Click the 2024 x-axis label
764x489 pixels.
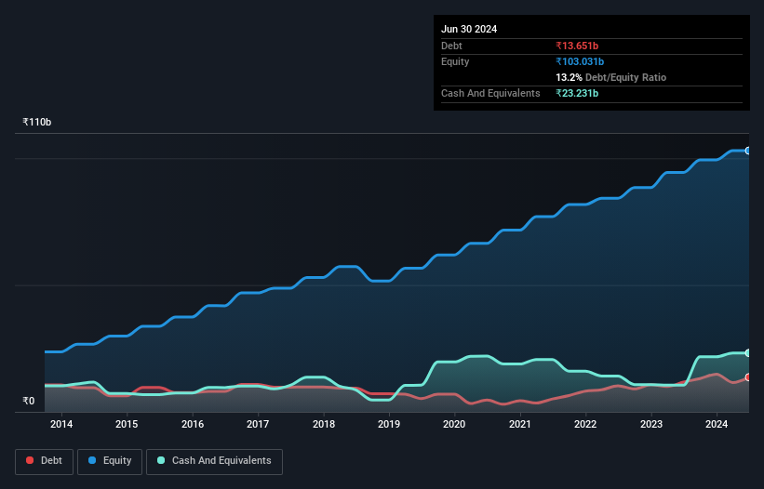point(717,424)
